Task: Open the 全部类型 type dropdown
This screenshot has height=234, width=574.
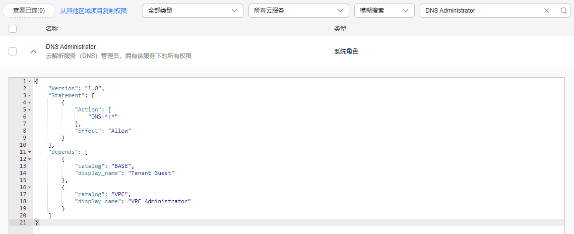Action: (x=193, y=11)
